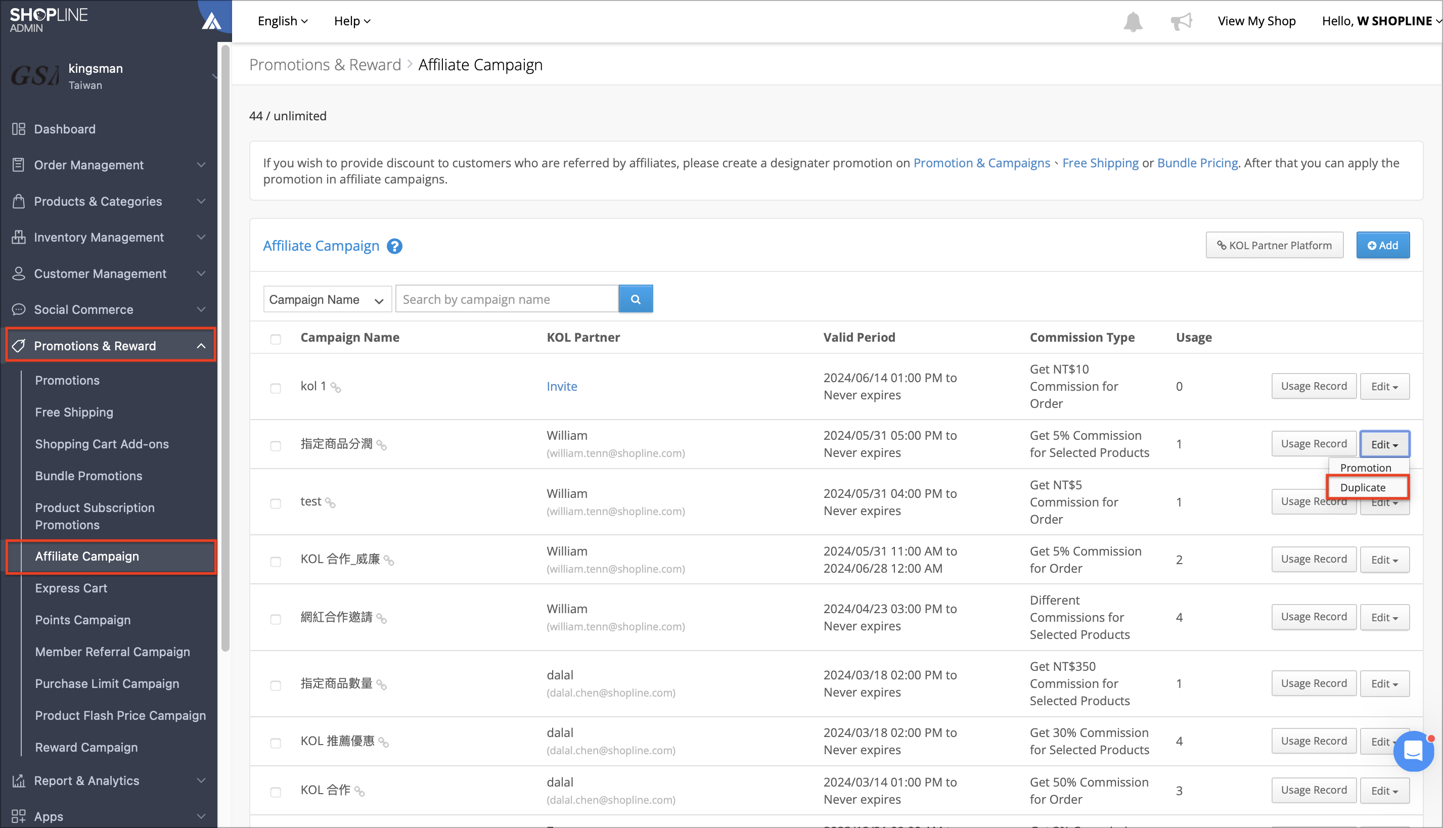Click the Shopline logo triangle icon
The width and height of the screenshot is (1443, 828).
[211, 21]
